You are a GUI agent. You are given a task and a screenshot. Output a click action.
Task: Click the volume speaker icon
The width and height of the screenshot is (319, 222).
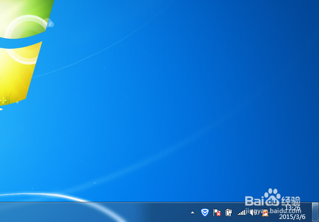coord(253,212)
